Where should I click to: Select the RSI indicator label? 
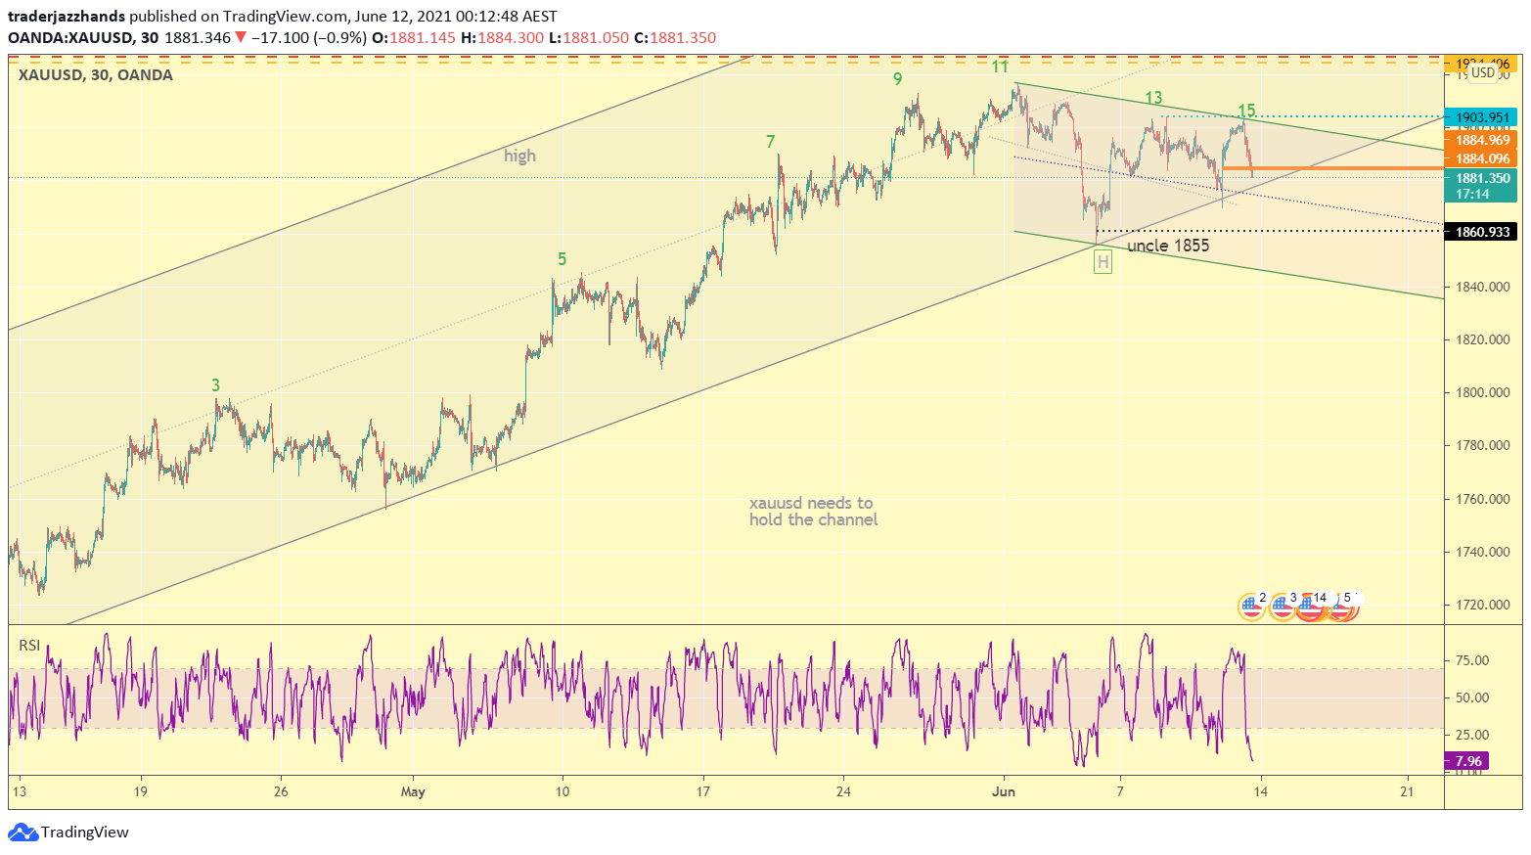tap(29, 645)
